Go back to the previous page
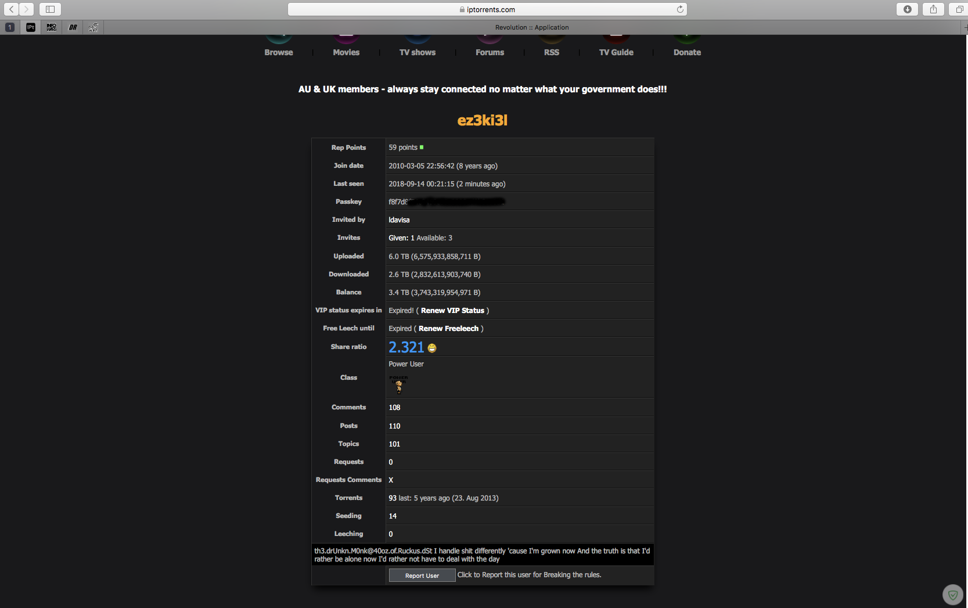The height and width of the screenshot is (608, 968). (11, 9)
